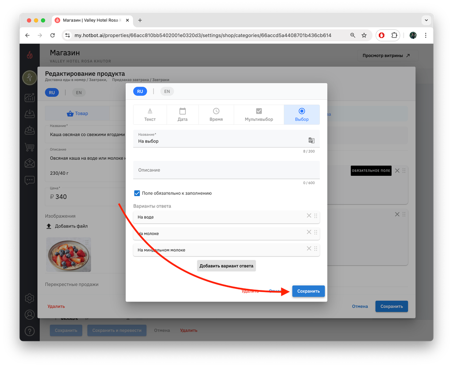Open the settings gear sidebar icon
Viewport: 453px width, 367px height.
[x=30, y=298]
